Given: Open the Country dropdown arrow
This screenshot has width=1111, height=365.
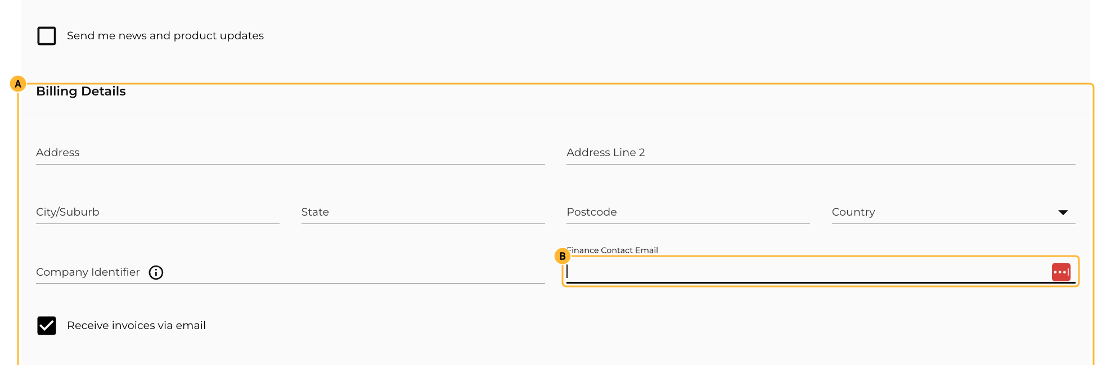Looking at the screenshot, I should pyautogui.click(x=1063, y=212).
